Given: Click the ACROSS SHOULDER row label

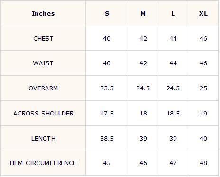Looking at the screenshot, I should tap(43, 114).
